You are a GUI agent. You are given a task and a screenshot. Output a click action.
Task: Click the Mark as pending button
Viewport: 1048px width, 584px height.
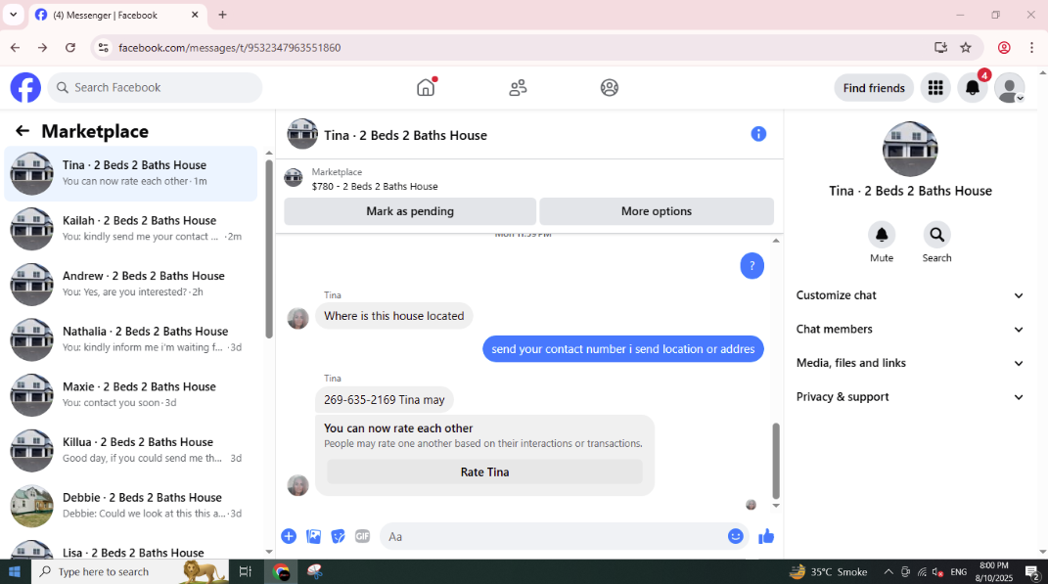(x=410, y=211)
